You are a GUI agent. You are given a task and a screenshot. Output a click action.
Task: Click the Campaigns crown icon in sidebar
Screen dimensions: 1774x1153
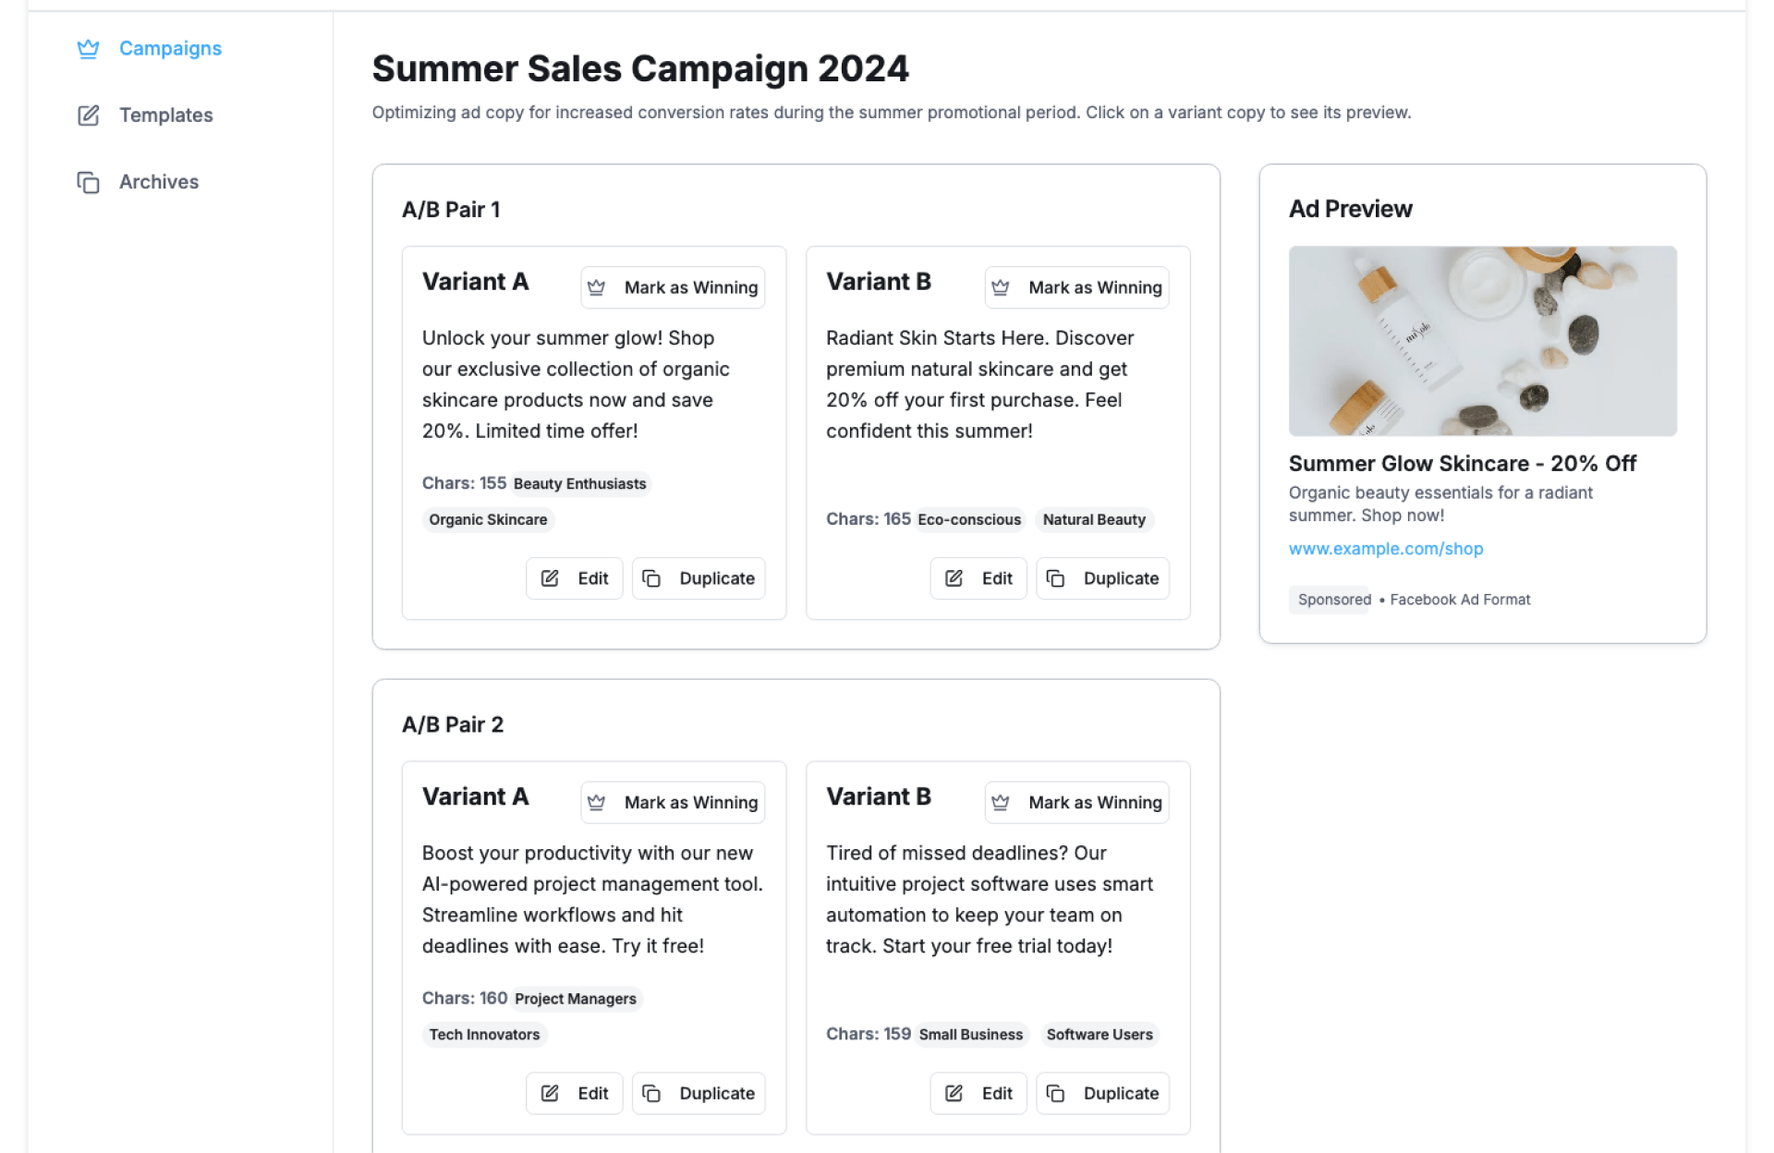click(x=88, y=49)
